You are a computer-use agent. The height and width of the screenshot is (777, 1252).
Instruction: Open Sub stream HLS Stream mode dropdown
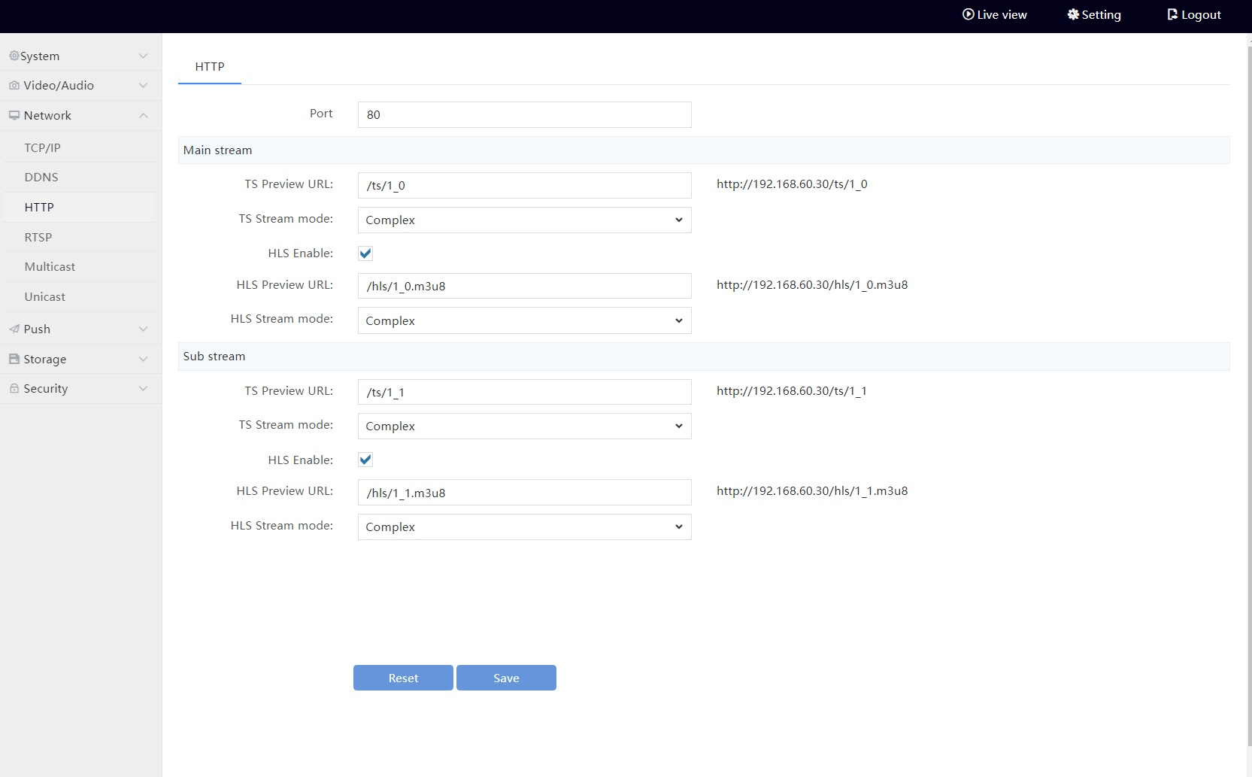[524, 527]
